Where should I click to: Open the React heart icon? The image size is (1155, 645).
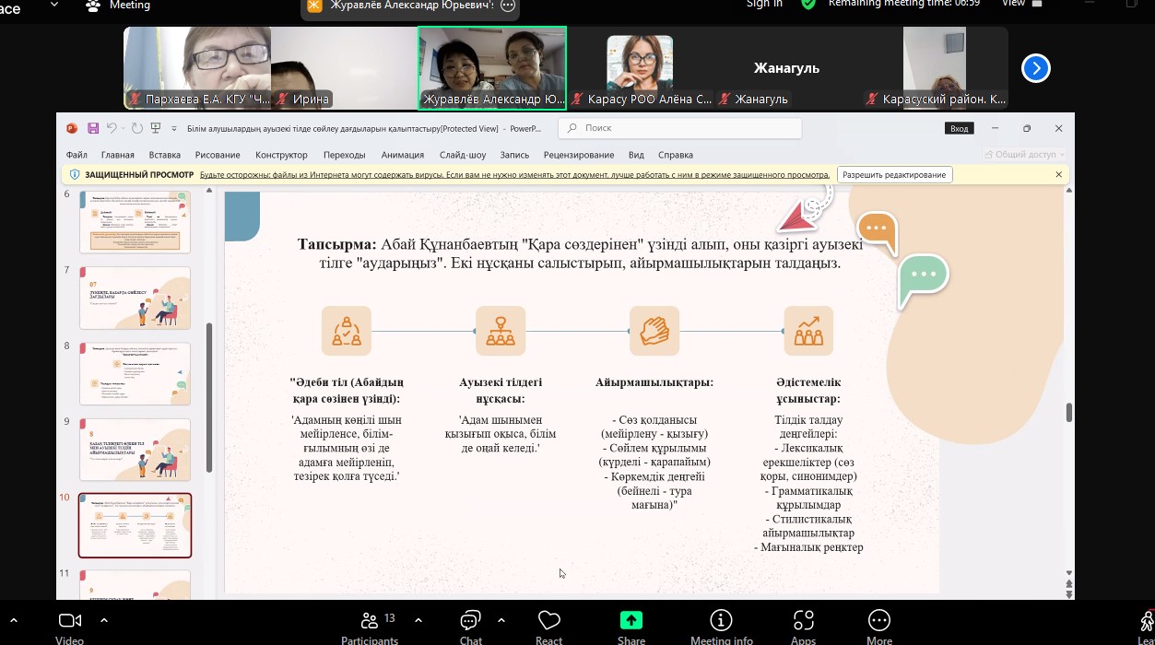coord(549,620)
